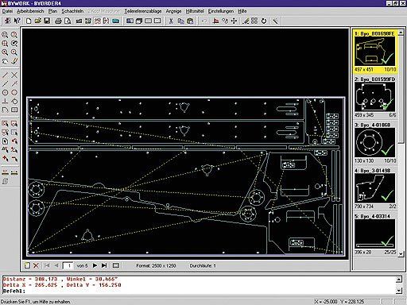Select part thumbnail 4: Byo_3-01498
The height and width of the screenshot is (305, 407).
click(375, 188)
